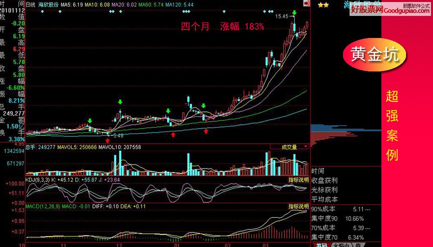Click the 平均成本 row
The height and width of the screenshot is (247, 433).
point(346,199)
